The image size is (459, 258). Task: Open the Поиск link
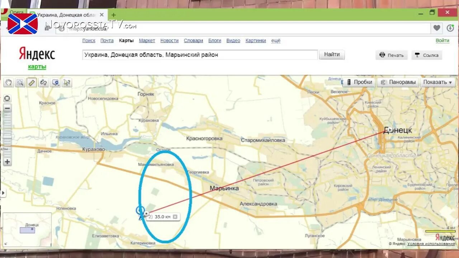click(x=89, y=40)
